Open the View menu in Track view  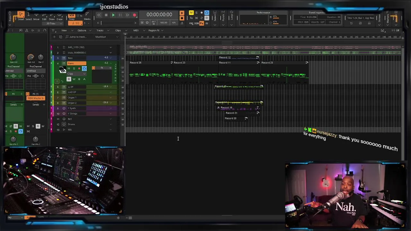(64, 30)
